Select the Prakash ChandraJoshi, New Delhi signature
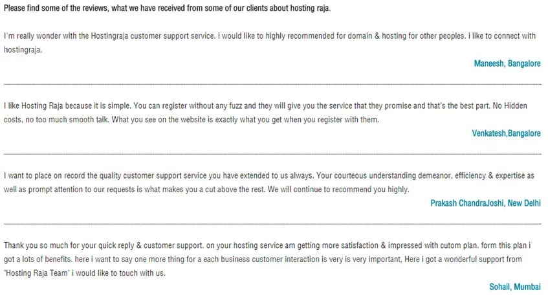The width and height of the screenshot is (548, 299). [x=485, y=203]
